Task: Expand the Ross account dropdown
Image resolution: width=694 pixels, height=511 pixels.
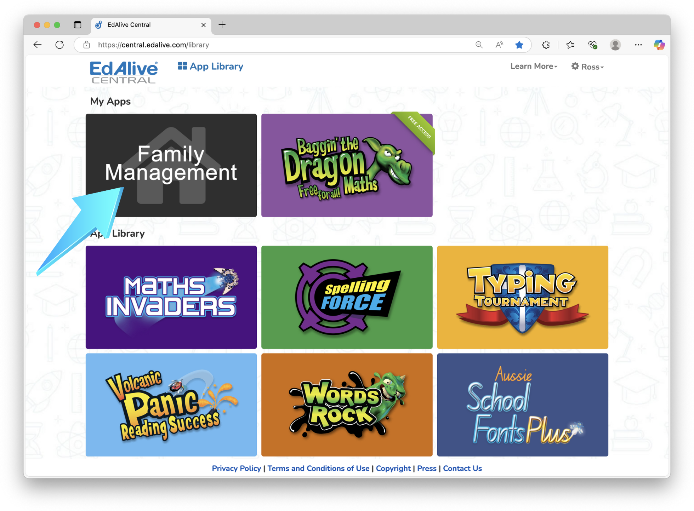Action: click(587, 67)
